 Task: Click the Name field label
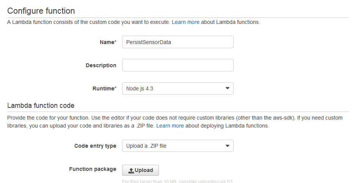point(105,42)
